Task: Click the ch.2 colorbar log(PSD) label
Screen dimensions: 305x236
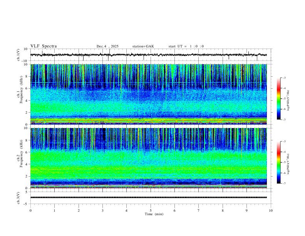Action: (288, 164)
